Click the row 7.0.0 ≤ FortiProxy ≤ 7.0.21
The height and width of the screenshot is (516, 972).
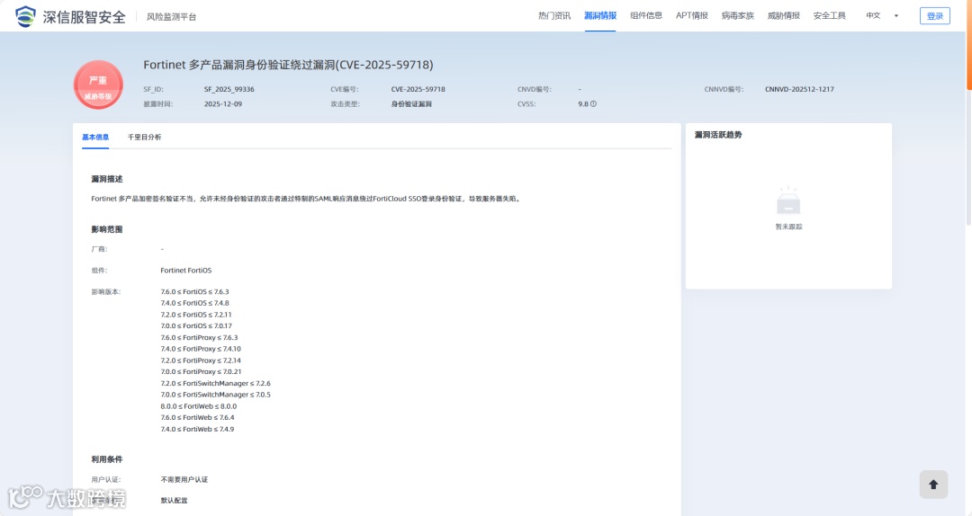(201, 371)
